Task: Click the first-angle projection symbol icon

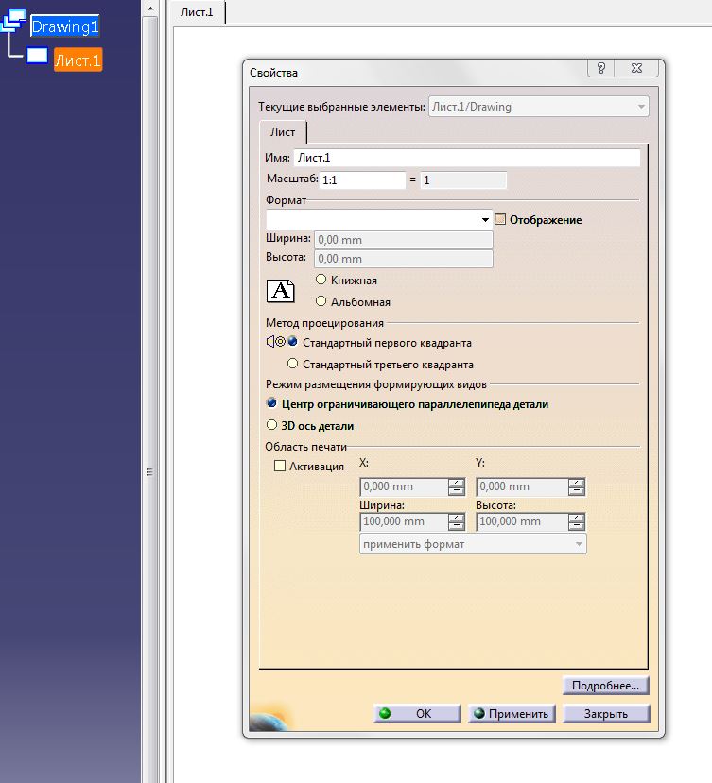Action: pyautogui.click(x=276, y=342)
